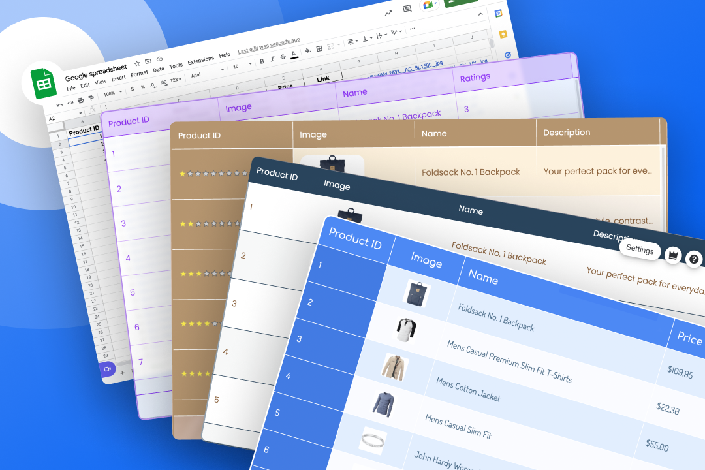
Task: Click the Price header in blue table
Action: point(690,337)
